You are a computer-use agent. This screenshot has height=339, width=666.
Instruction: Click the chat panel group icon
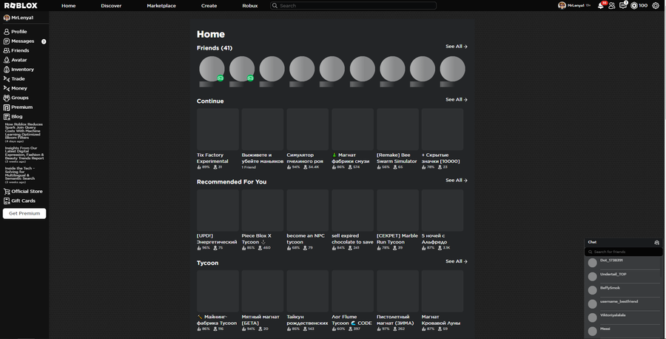tap(656, 242)
